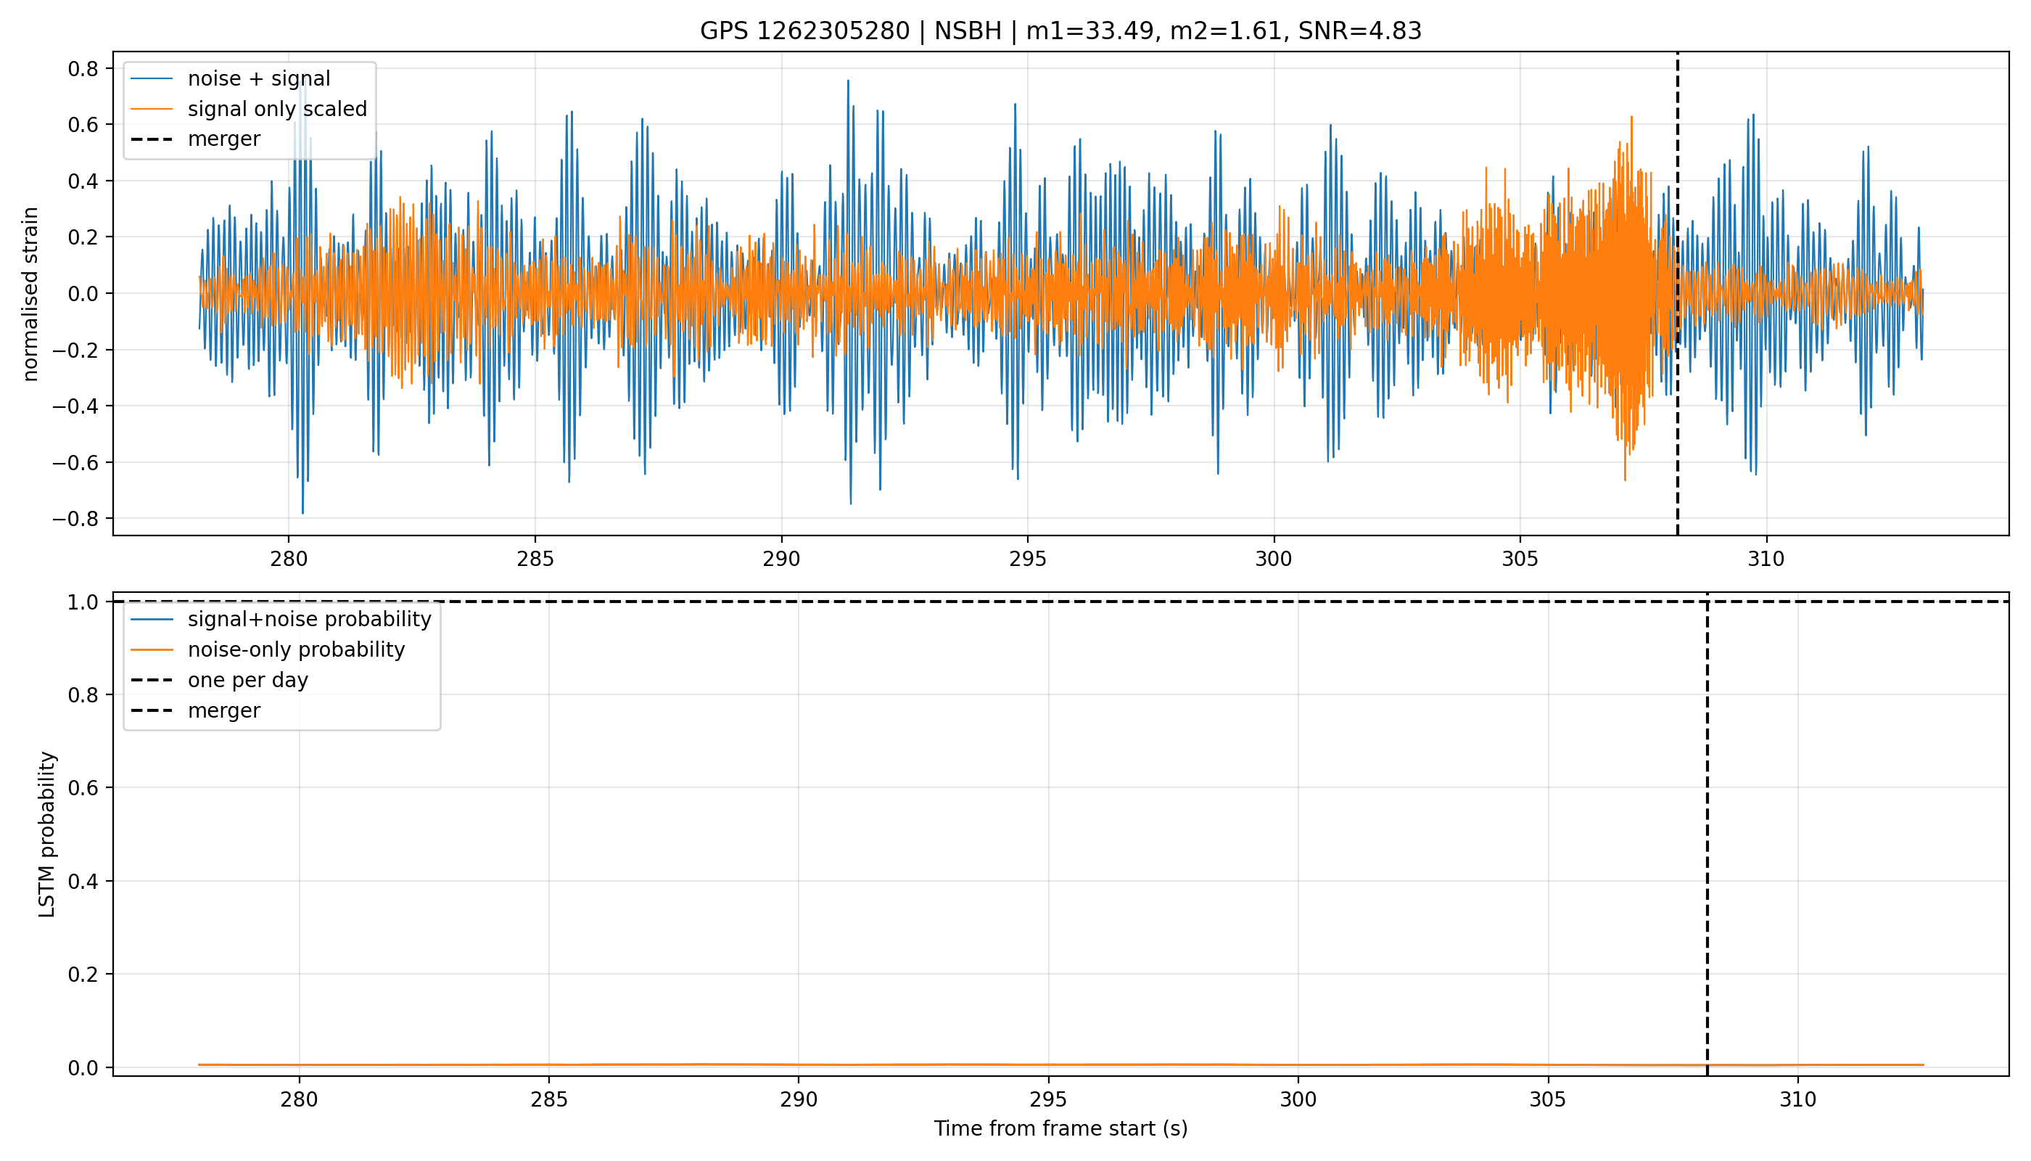Viewport: 2031px width, 1161px height.
Task: Click the 0.8 tick on strain axis
Action: tap(83, 69)
